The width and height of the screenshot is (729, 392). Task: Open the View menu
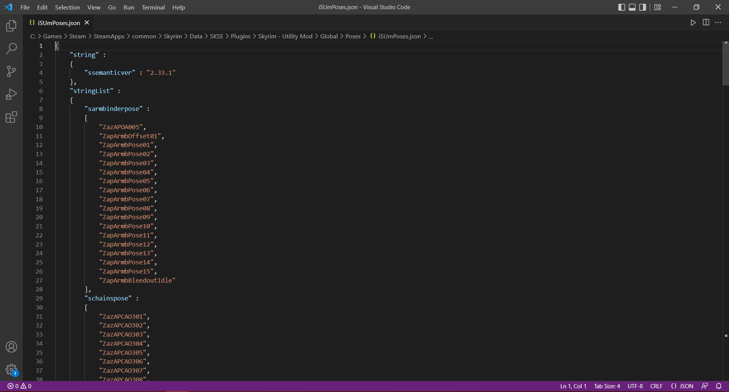(94, 7)
